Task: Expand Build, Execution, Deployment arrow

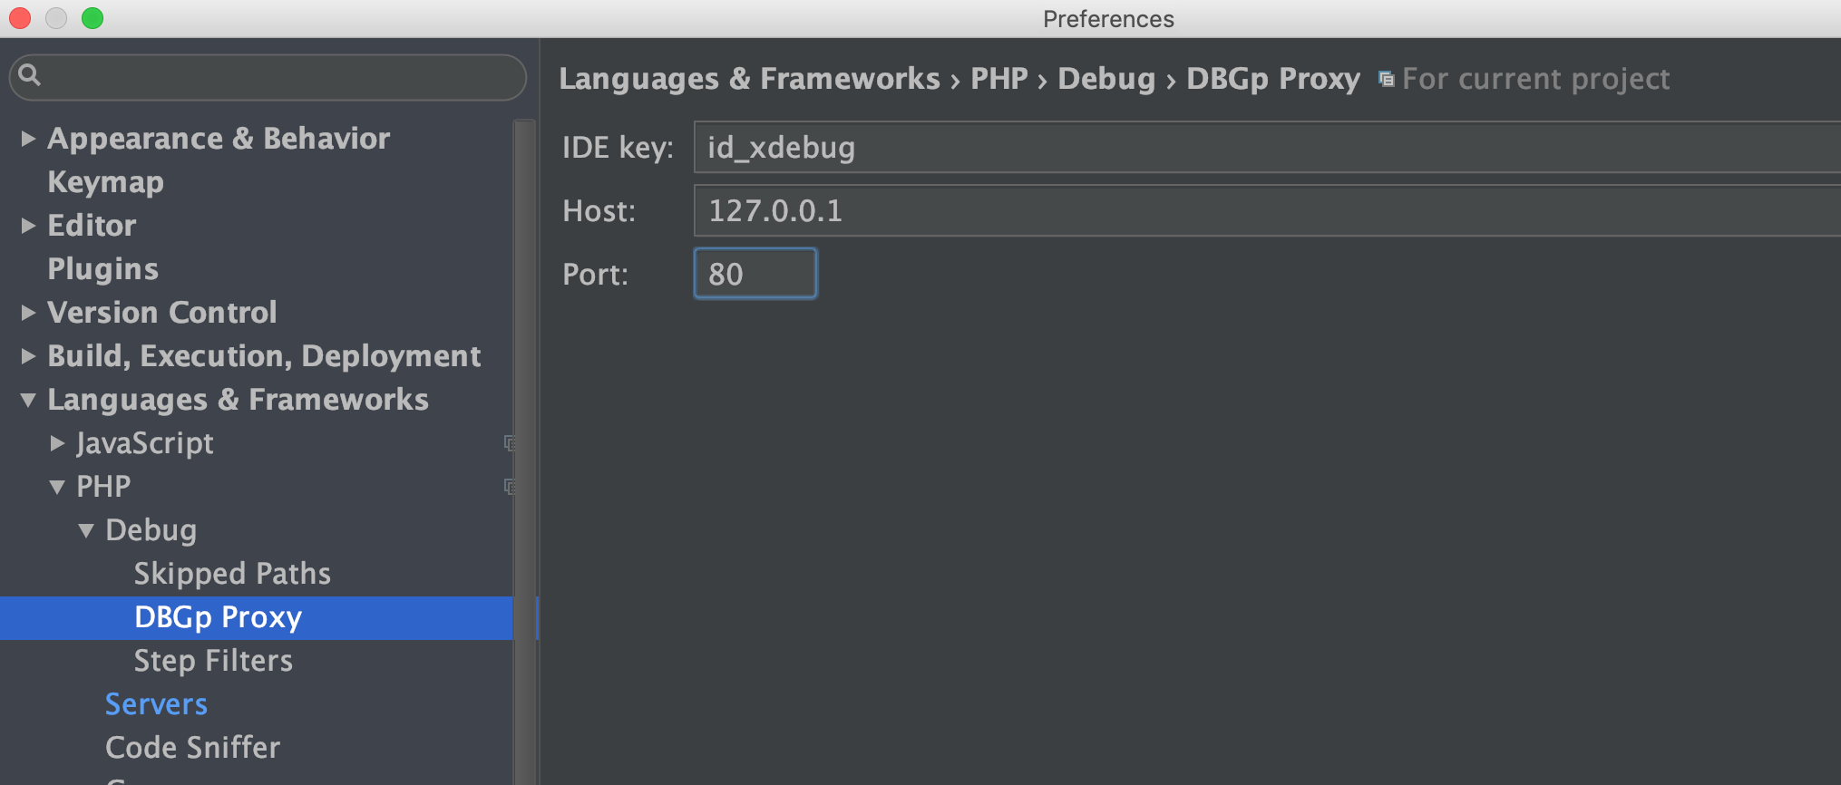Action: [x=28, y=356]
